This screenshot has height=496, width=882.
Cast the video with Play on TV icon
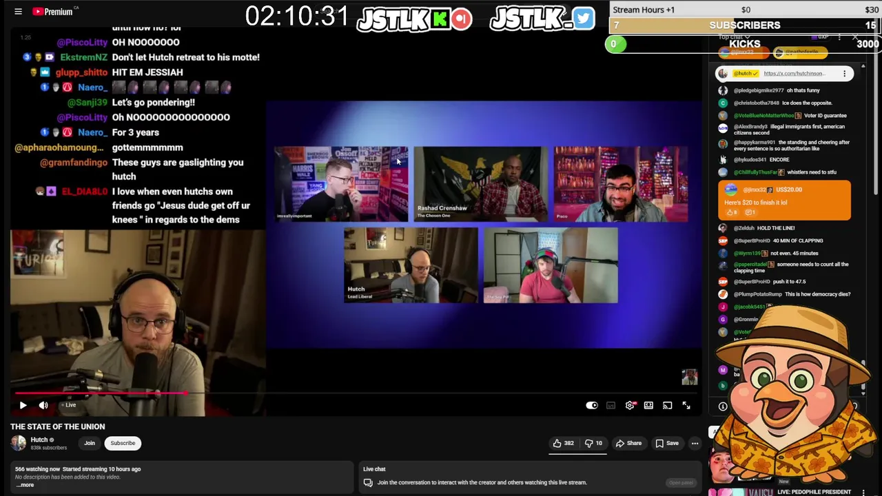pyautogui.click(x=667, y=405)
